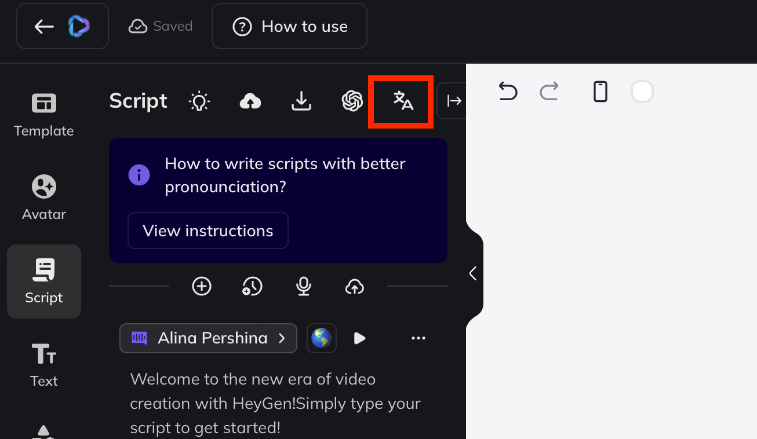The image size is (757, 439).
Task: Open script tips lightbulb icon
Action: [199, 101]
